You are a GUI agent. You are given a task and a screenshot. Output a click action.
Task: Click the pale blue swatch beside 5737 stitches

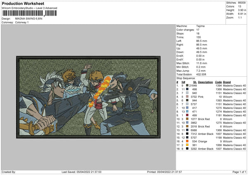point(187,104)
